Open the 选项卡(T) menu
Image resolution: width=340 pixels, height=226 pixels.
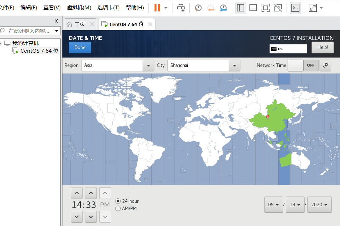[x=108, y=8]
